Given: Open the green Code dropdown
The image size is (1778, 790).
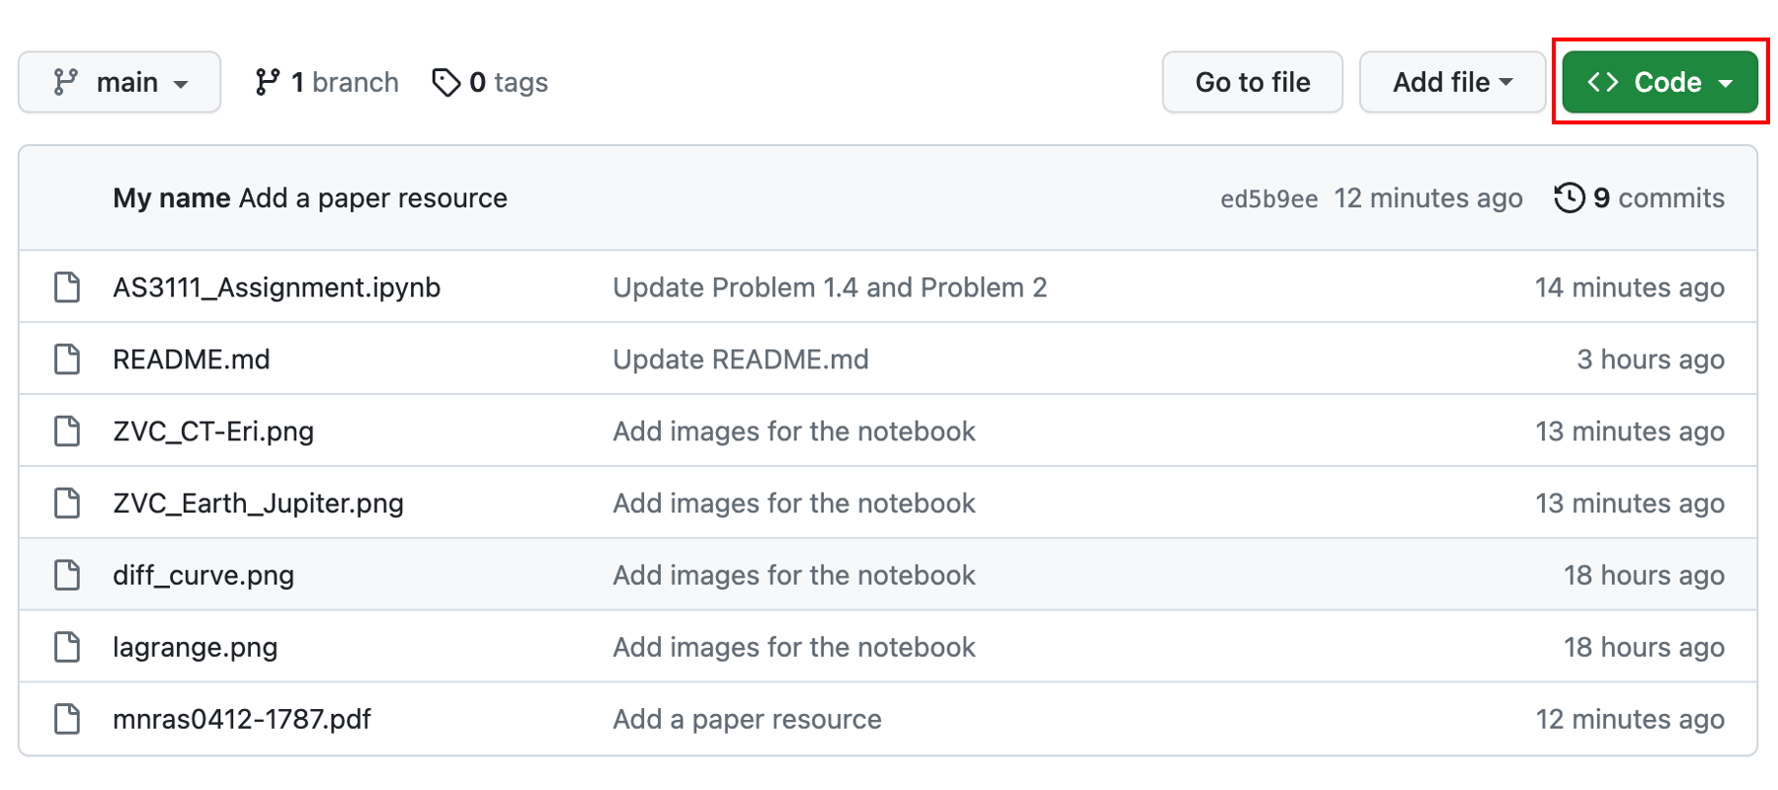Looking at the screenshot, I should click(x=1658, y=82).
